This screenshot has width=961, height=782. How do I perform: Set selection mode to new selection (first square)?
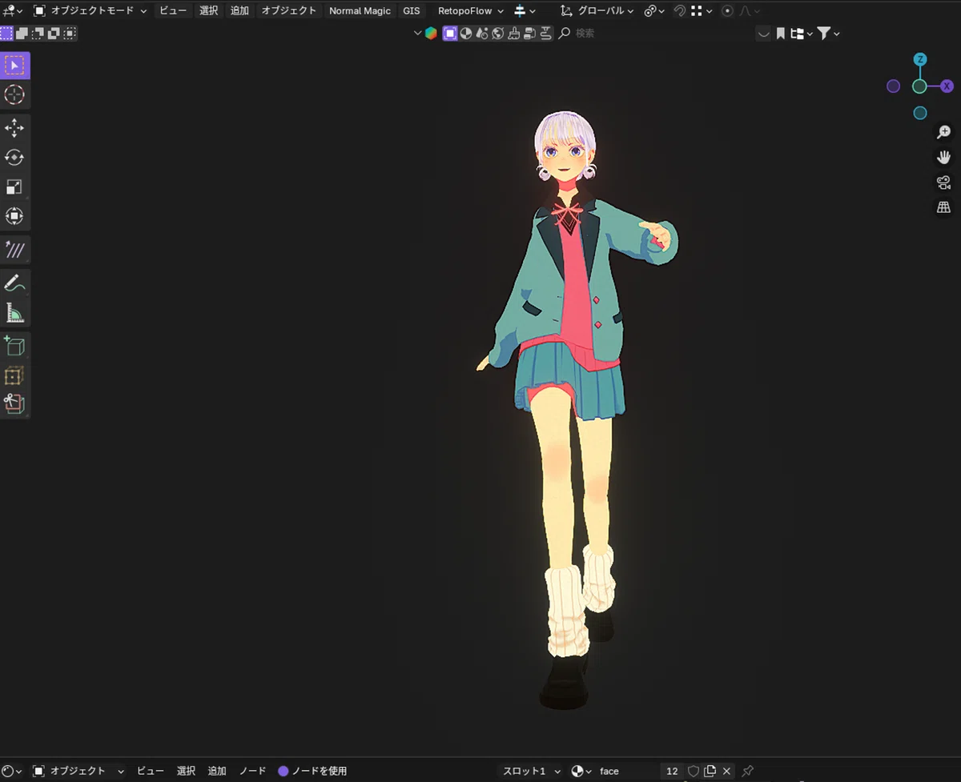coord(6,34)
